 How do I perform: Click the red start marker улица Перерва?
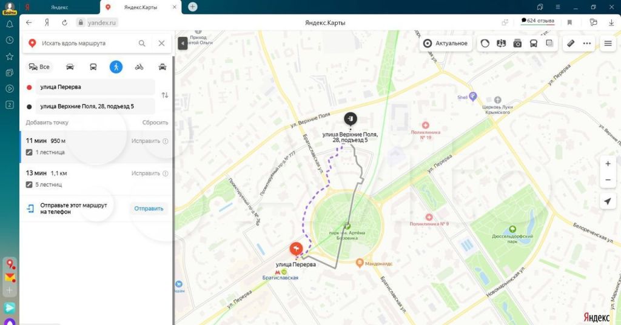pyautogui.click(x=296, y=249)
